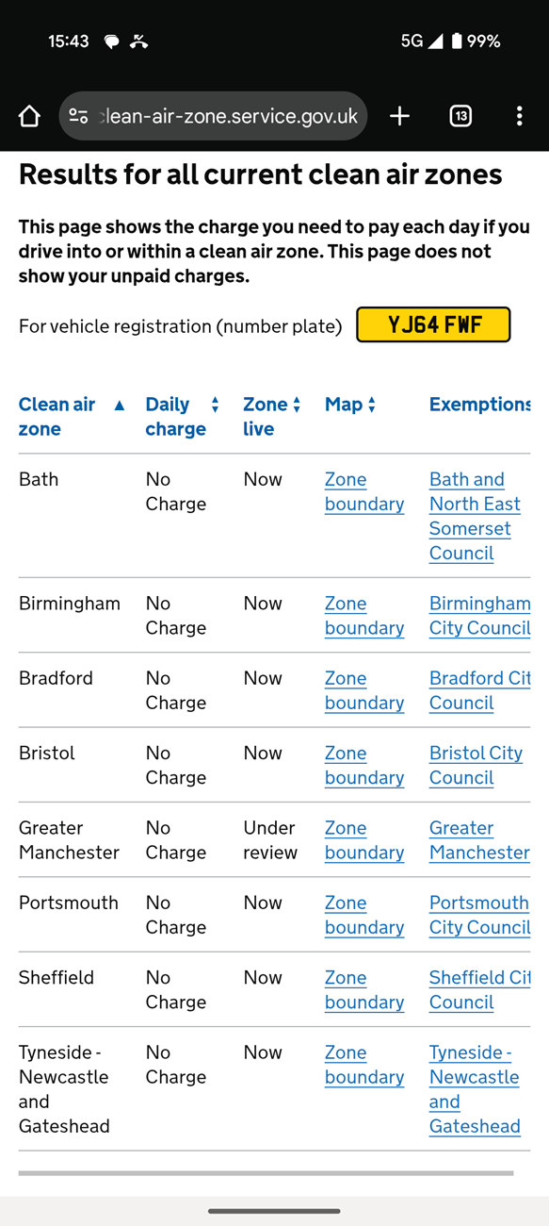
Task: Open Portsmouth City Council link
Action: (x=480, y=915)
